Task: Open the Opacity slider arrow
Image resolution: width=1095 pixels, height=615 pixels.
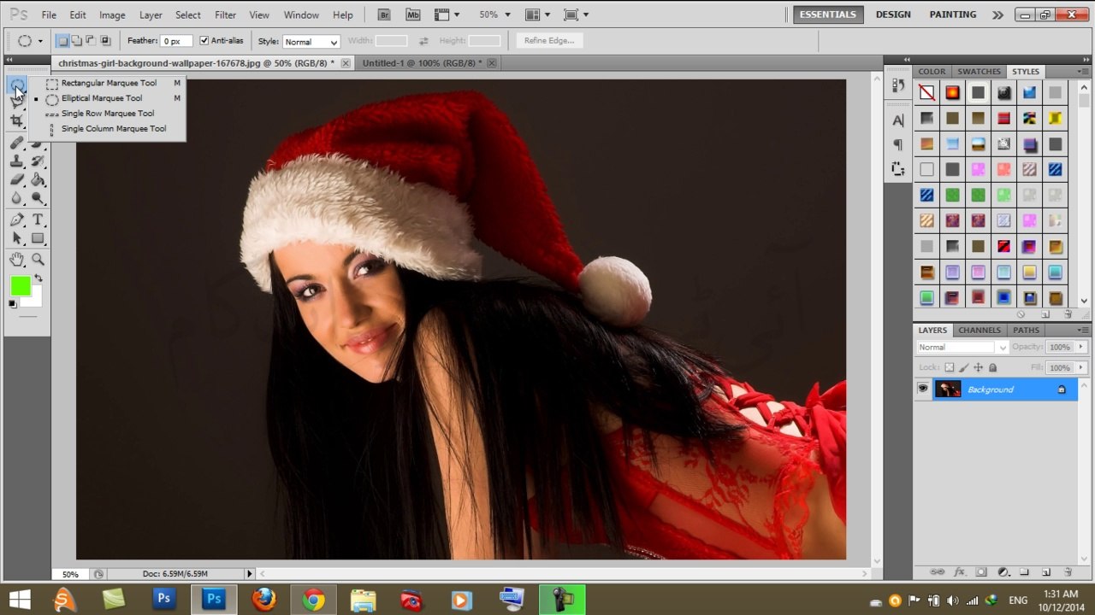Action: (1081, 347)
